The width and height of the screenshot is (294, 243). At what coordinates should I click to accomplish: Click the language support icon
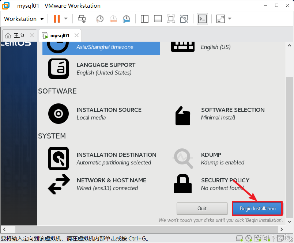pyautogui.click(x=59, y=69)
